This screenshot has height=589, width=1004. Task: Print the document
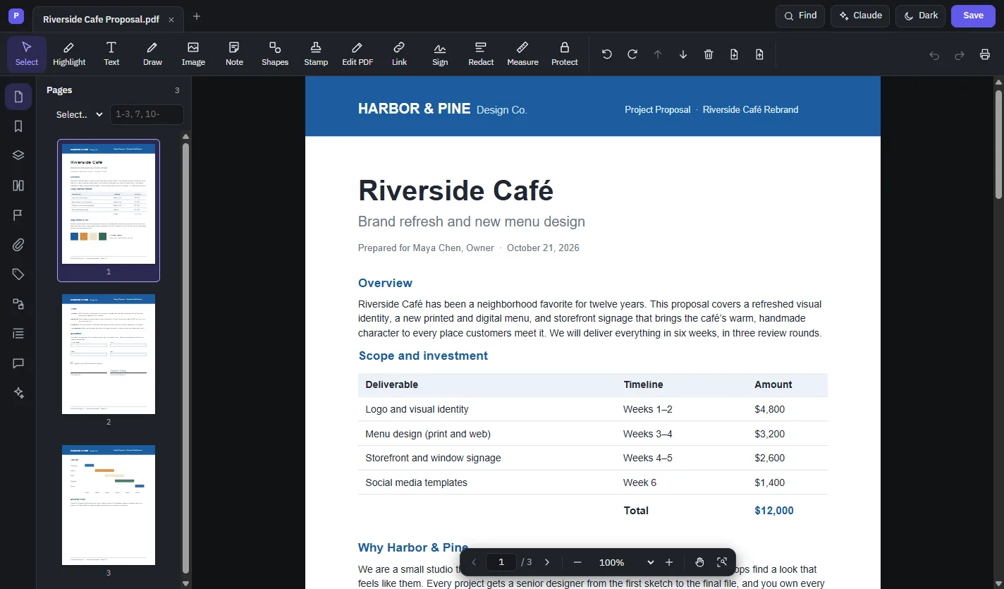[x=985, y=55]
